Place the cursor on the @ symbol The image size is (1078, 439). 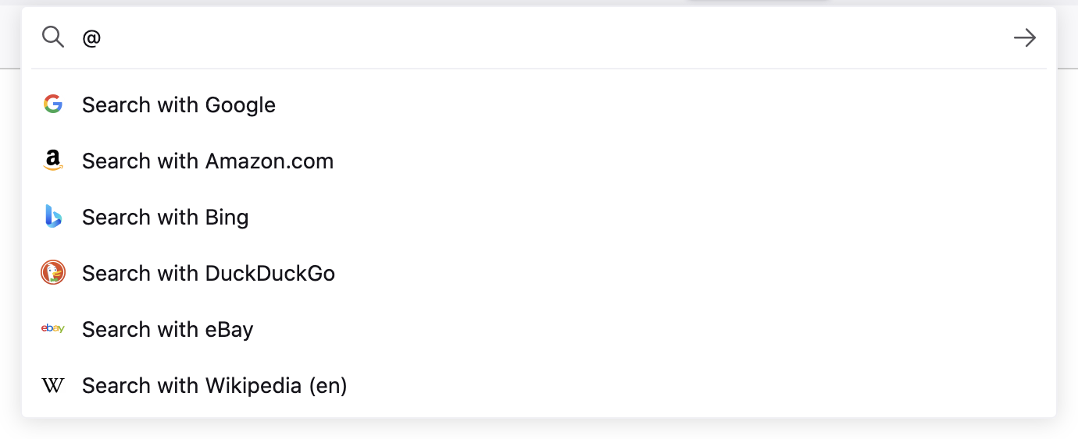click(x=92, y=37)
